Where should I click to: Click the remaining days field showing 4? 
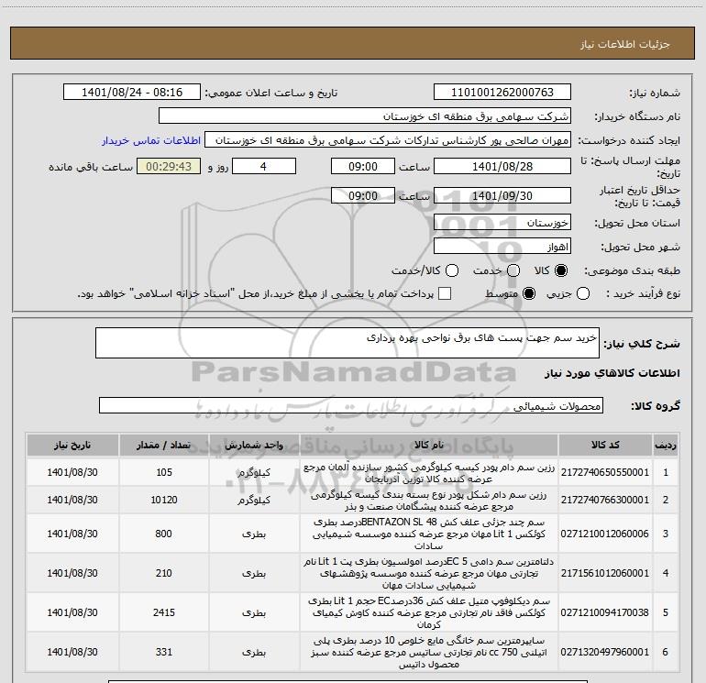264,166
